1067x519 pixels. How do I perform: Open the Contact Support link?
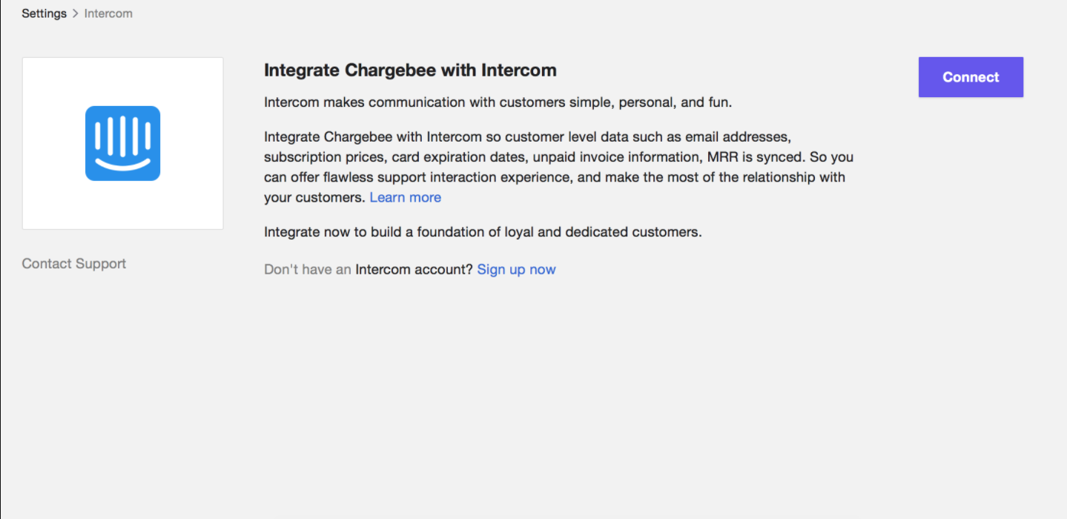click(74, 263)
